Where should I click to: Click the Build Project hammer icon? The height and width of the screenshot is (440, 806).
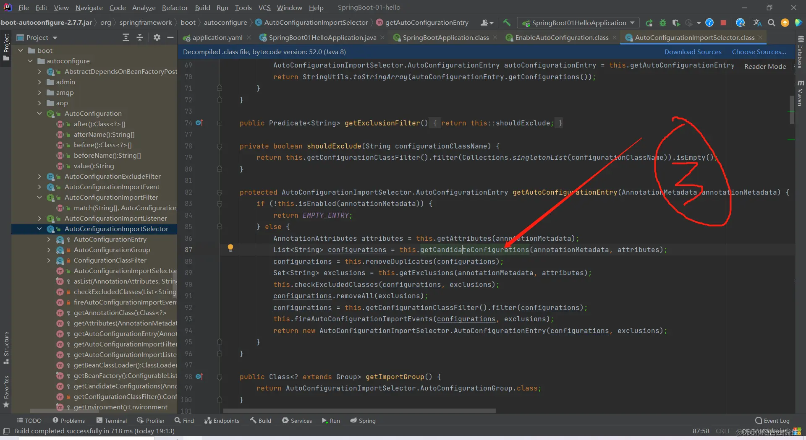pos(507,23)
